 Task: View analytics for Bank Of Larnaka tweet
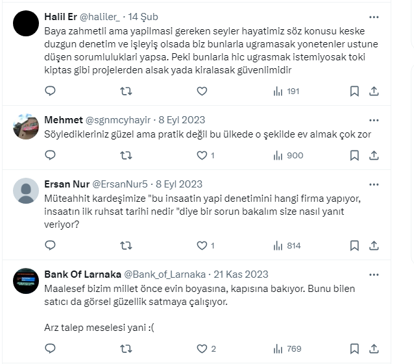[286, 348]
